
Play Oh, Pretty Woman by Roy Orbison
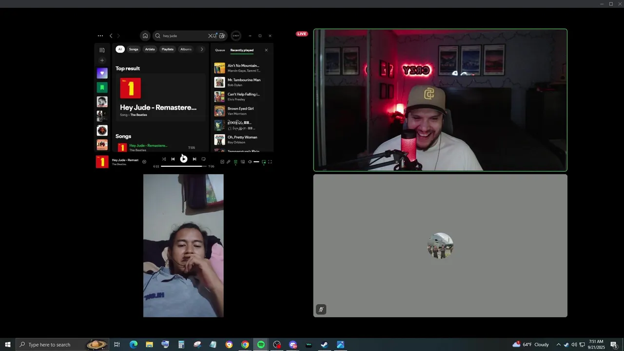pyautogui.click(x=242, y=139)
